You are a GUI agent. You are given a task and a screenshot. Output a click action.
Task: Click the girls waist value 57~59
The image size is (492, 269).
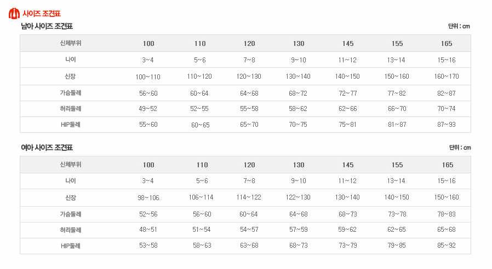click(299, 230)
